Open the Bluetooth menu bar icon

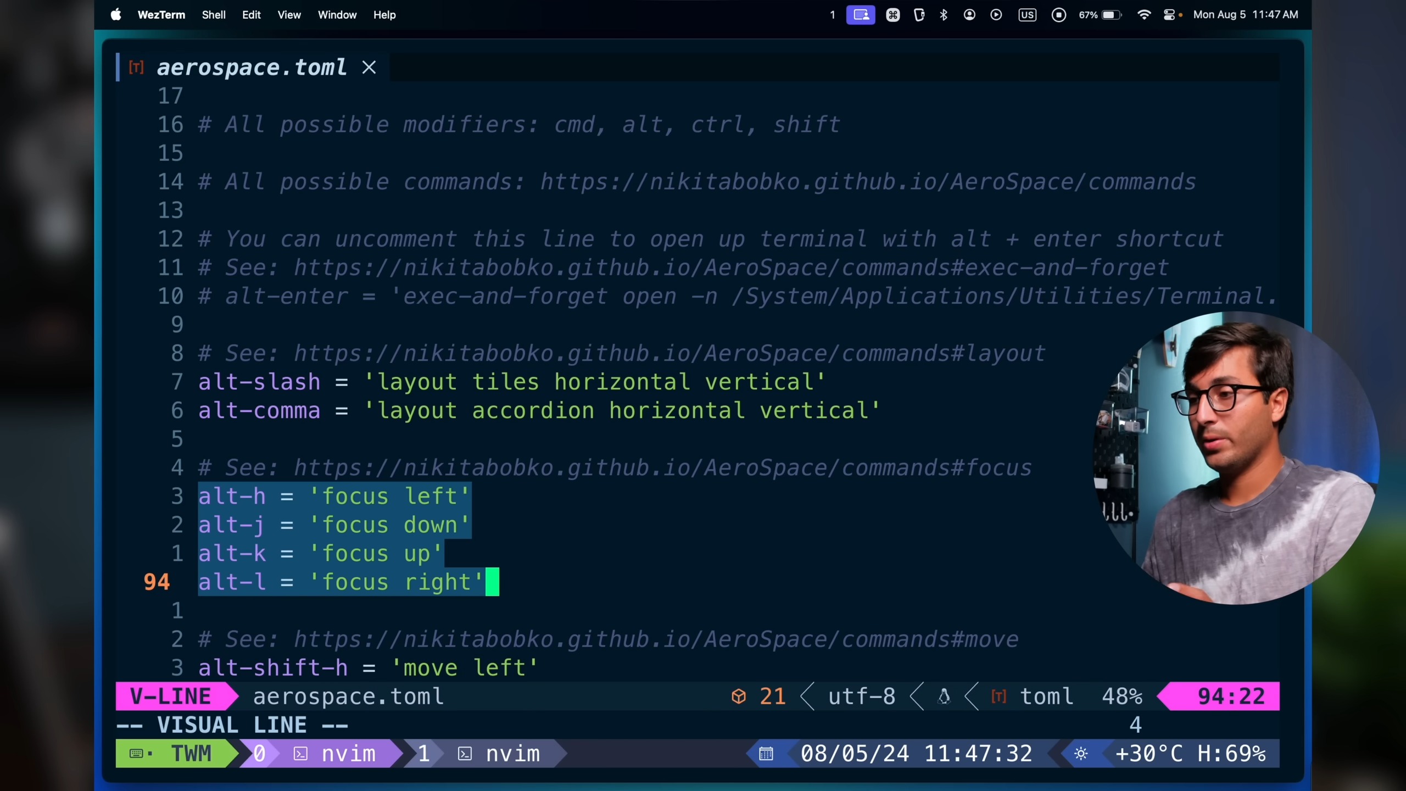[944, 15]
